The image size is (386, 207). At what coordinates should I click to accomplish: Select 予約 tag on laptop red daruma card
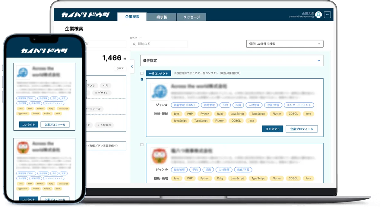(x=195, y=170)
